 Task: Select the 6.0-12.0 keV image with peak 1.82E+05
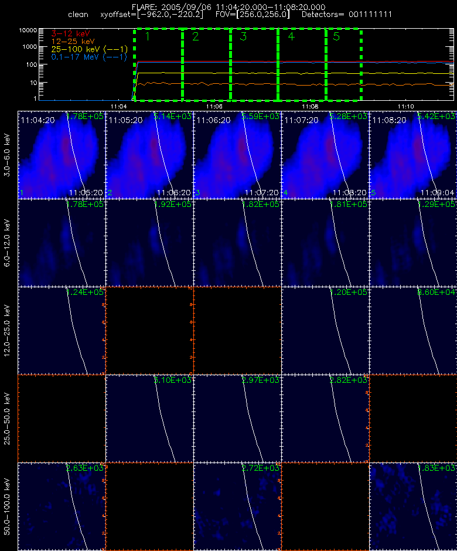(x=237, y=243)
